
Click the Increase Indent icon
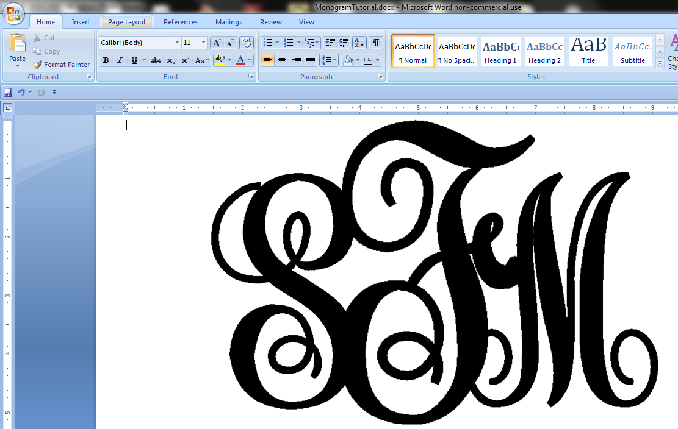pos(344,42)
